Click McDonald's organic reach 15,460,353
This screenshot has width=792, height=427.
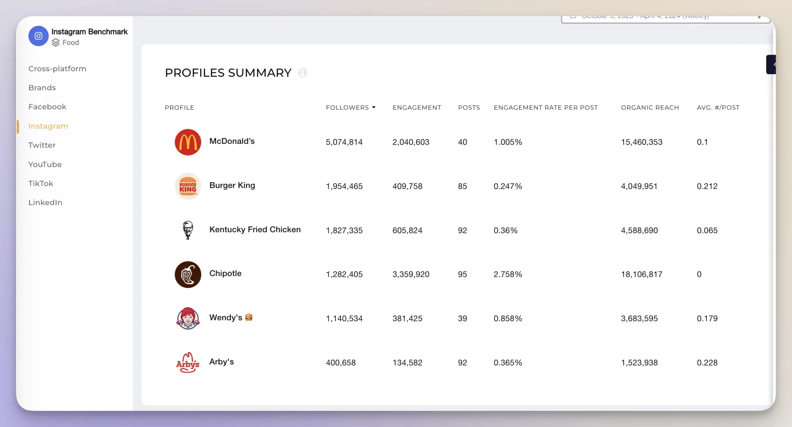(642, 142)
